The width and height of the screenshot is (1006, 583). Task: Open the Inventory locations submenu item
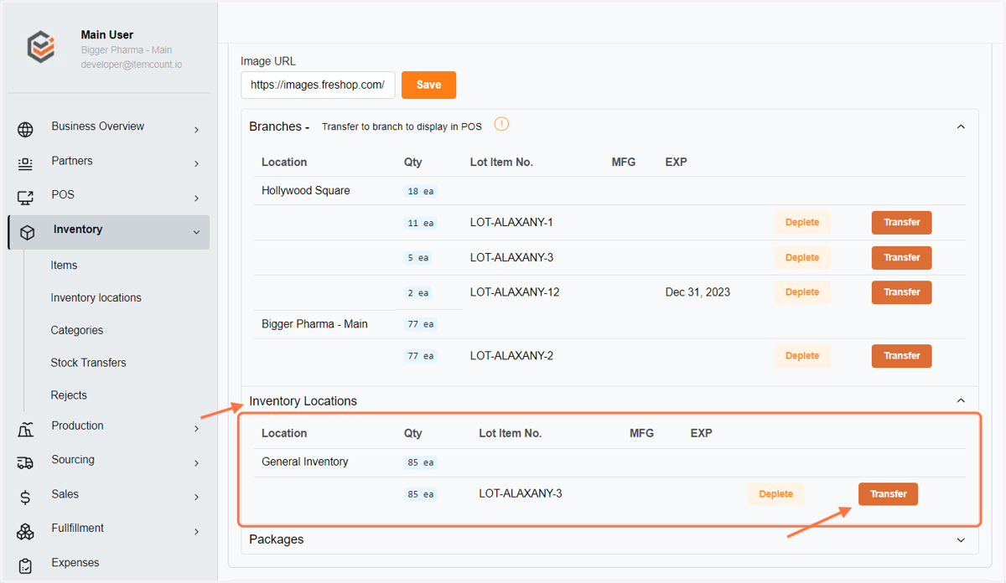96,297
